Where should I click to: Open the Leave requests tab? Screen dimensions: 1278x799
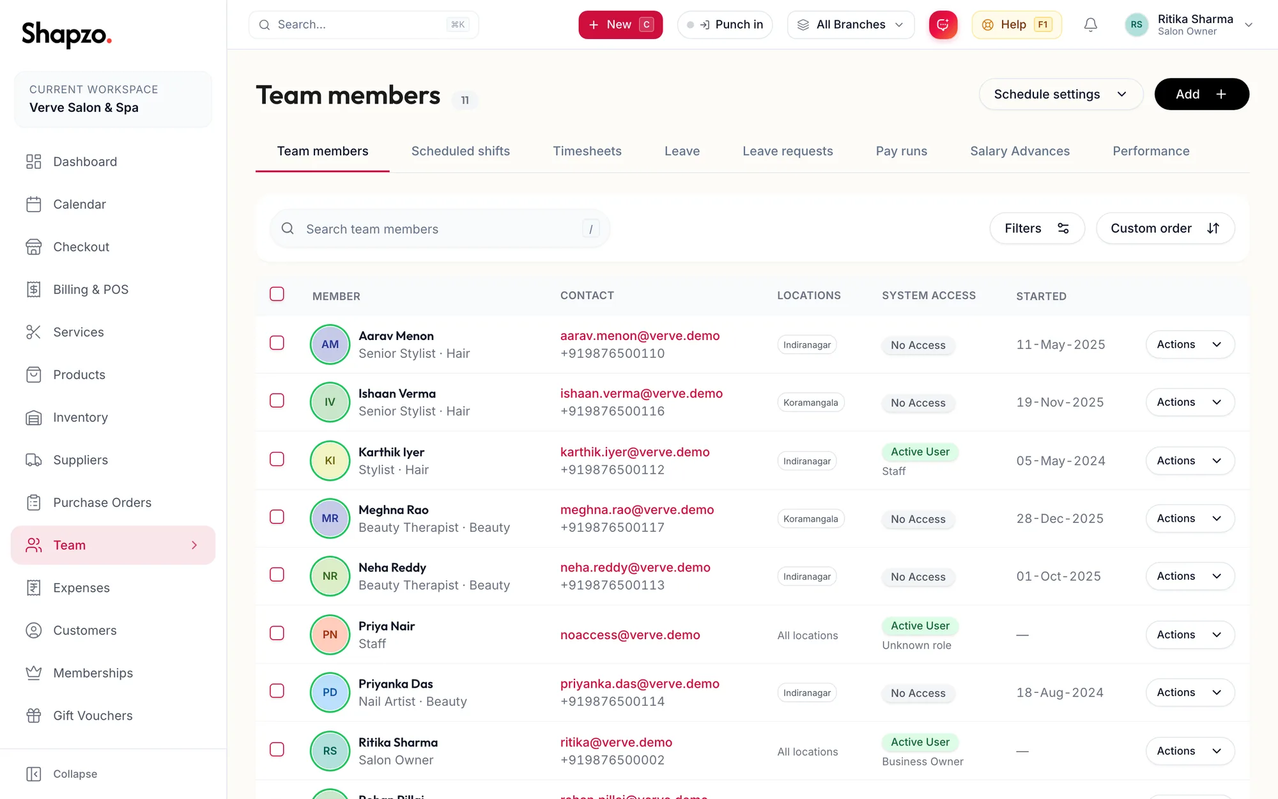(788, 151)
